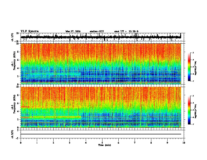Click the 'ch.1(V)' waveform axis label
This screenshot has width=207, height=160.
[13, 37]
